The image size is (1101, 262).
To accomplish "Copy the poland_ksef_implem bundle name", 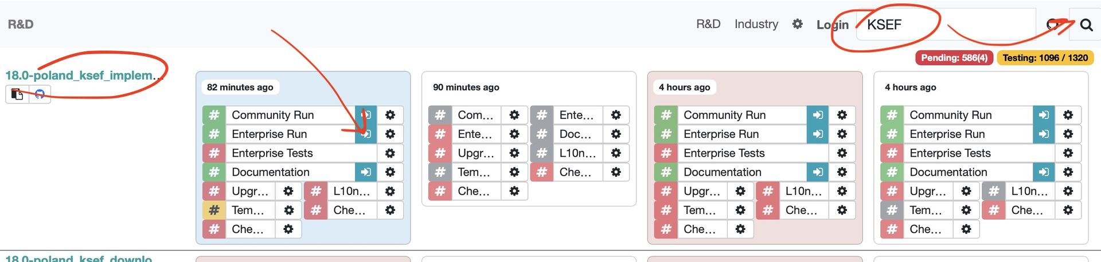I will pos(17,94).
